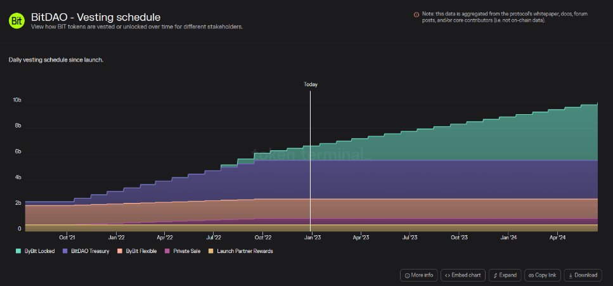
Task: Click the 2b y-axis label
Action: (x=18, y=203)
